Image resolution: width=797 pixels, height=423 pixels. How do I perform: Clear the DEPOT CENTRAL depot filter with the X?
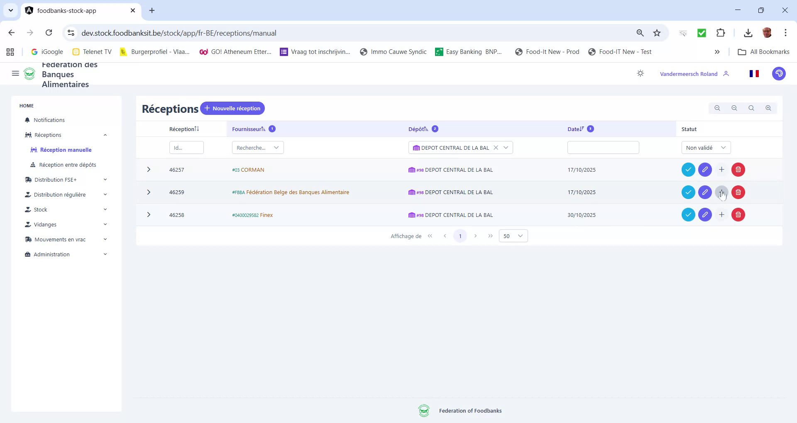point(496,147)
